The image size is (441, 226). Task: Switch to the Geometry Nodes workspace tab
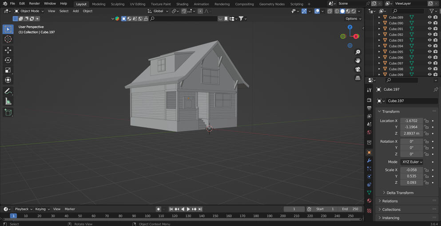pyautogui.click(x=272, y=4)
